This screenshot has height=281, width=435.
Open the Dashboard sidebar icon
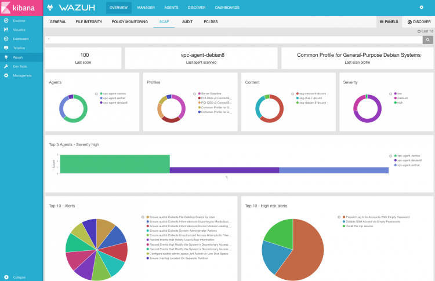[x=6, y=39]
